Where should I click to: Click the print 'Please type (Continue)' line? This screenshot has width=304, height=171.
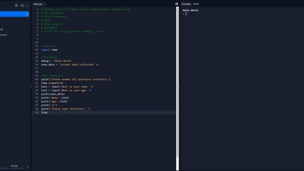tap(66, 109)
